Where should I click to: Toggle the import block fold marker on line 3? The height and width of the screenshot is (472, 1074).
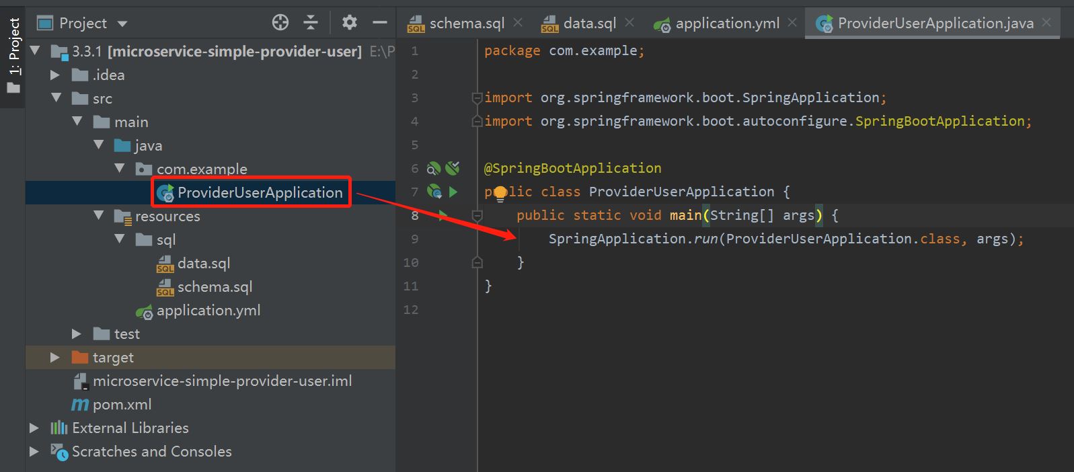pyautogui.click(x=477, y=98)
